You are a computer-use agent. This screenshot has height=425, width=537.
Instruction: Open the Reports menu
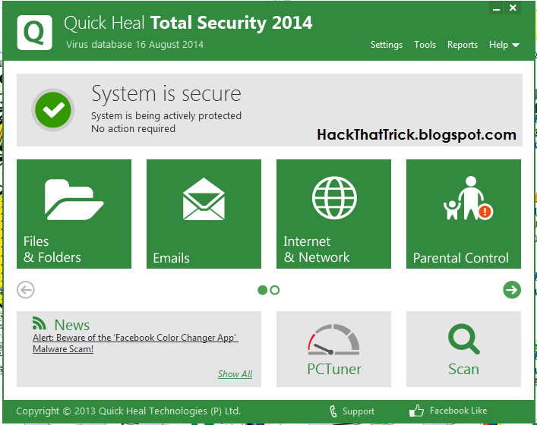(x=463, y=45)
